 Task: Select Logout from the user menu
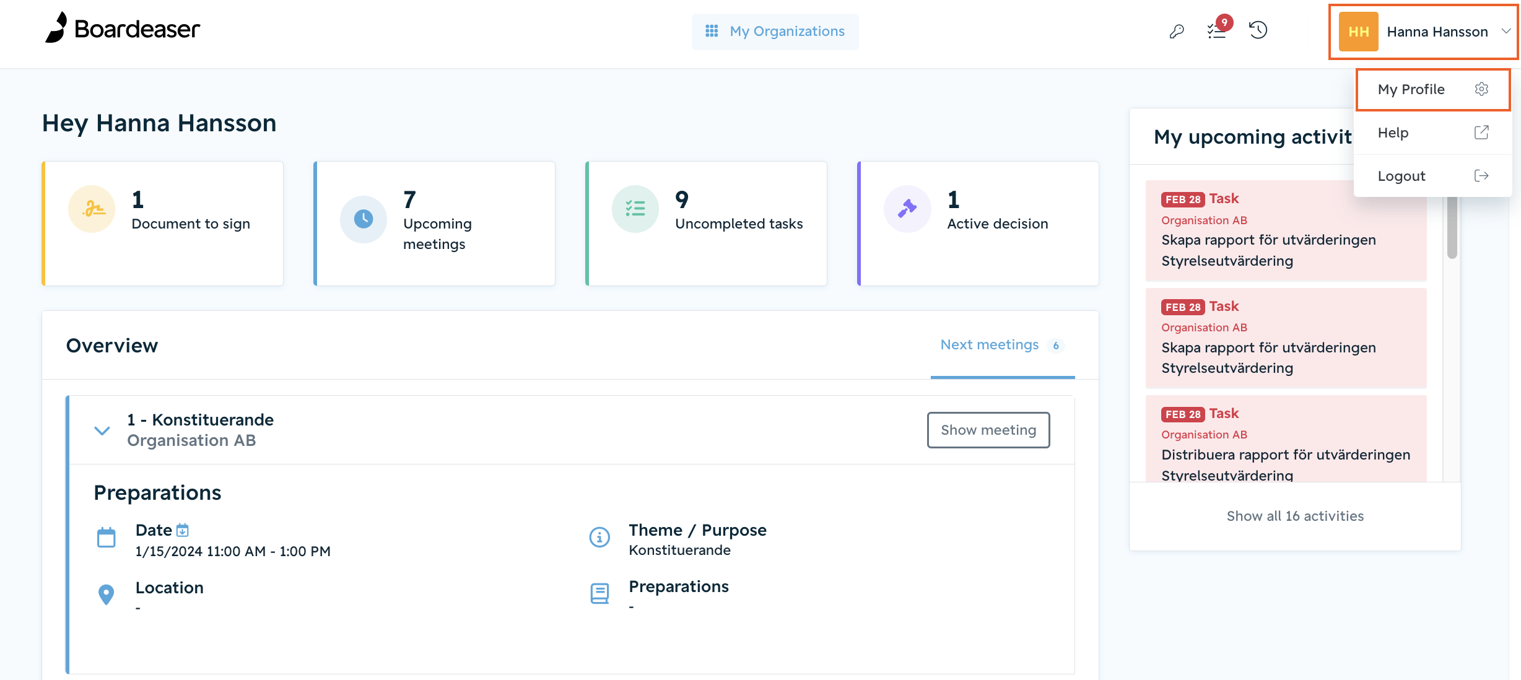click(1433, 176)
